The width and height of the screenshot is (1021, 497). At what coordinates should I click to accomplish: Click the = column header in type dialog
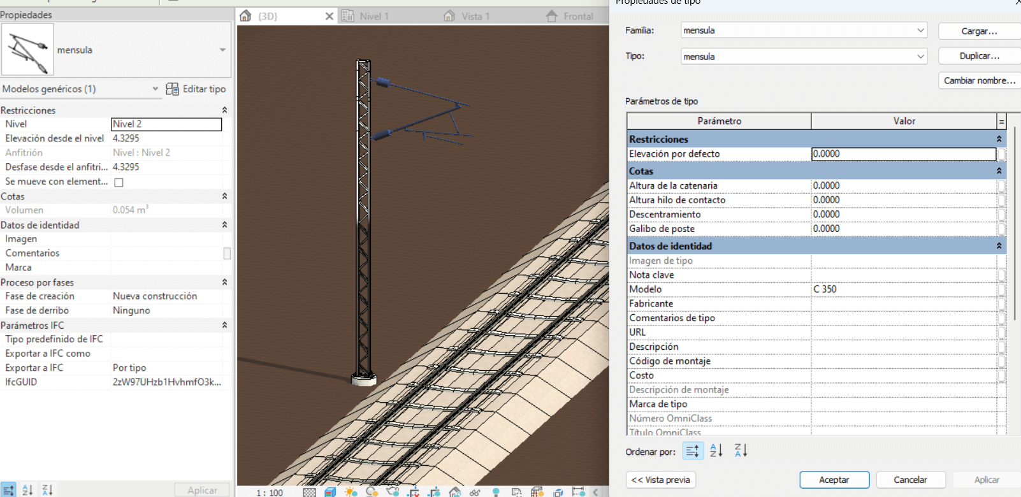1001,121
